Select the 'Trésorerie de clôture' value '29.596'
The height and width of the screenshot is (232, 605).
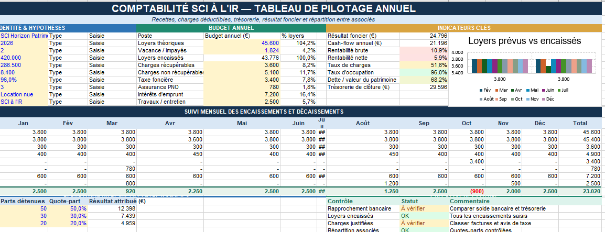coord(424,87)
